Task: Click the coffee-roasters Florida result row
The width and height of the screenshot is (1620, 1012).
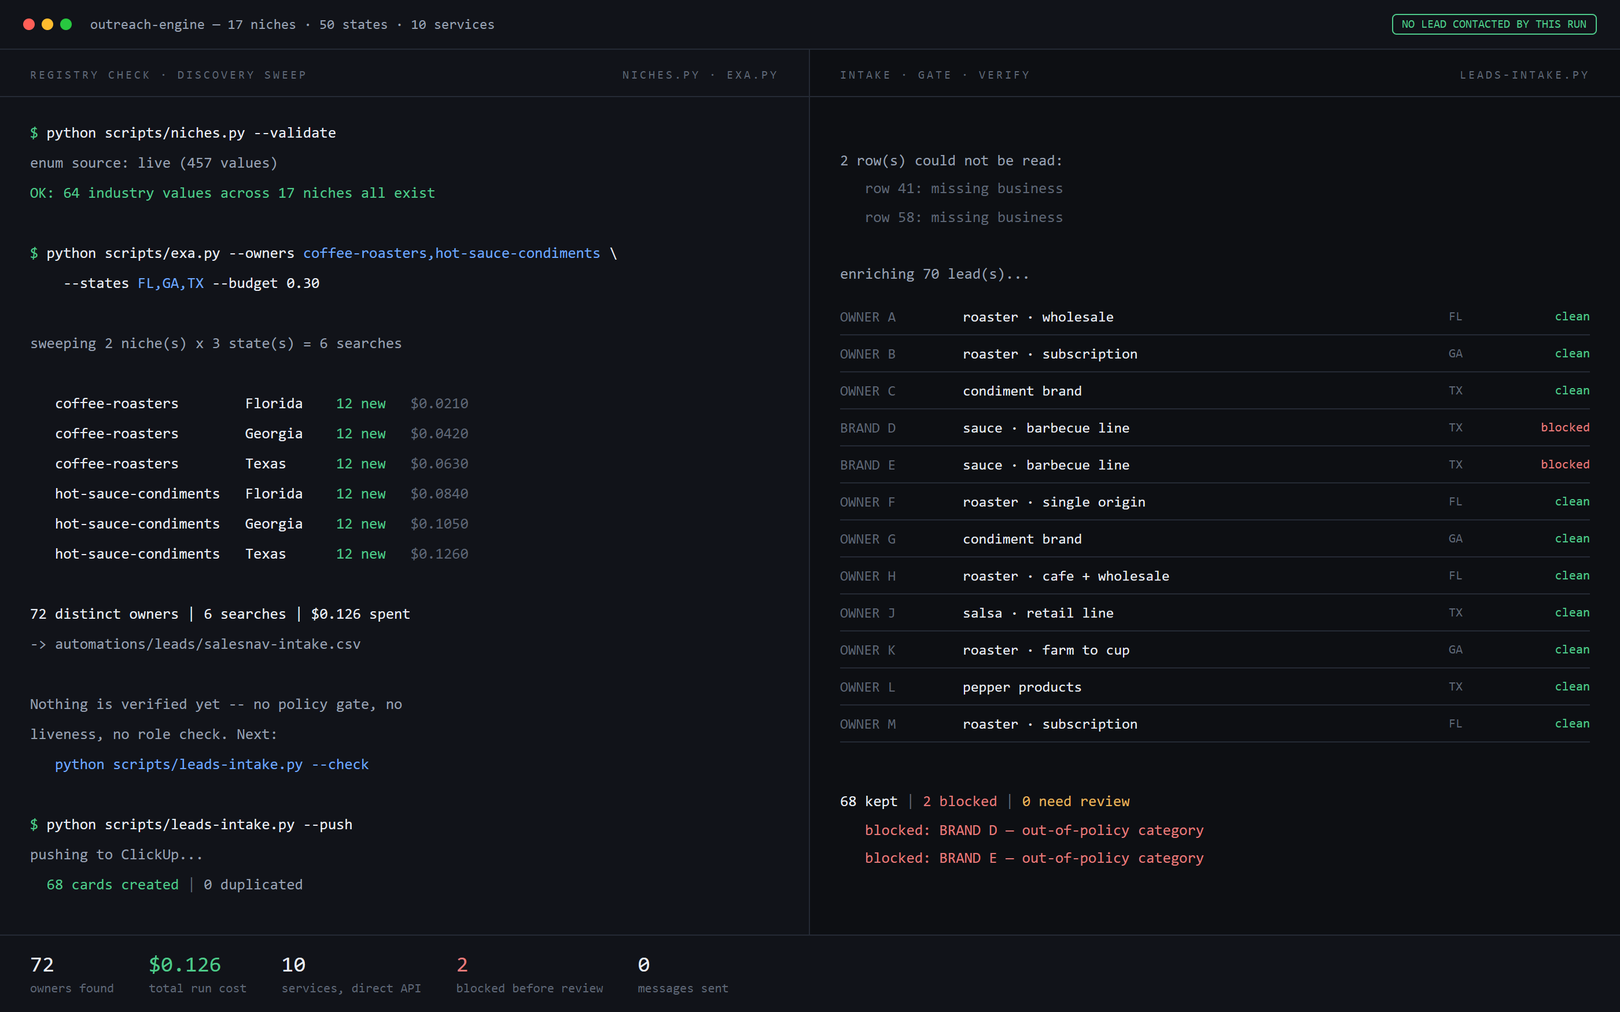Action: 262,404
